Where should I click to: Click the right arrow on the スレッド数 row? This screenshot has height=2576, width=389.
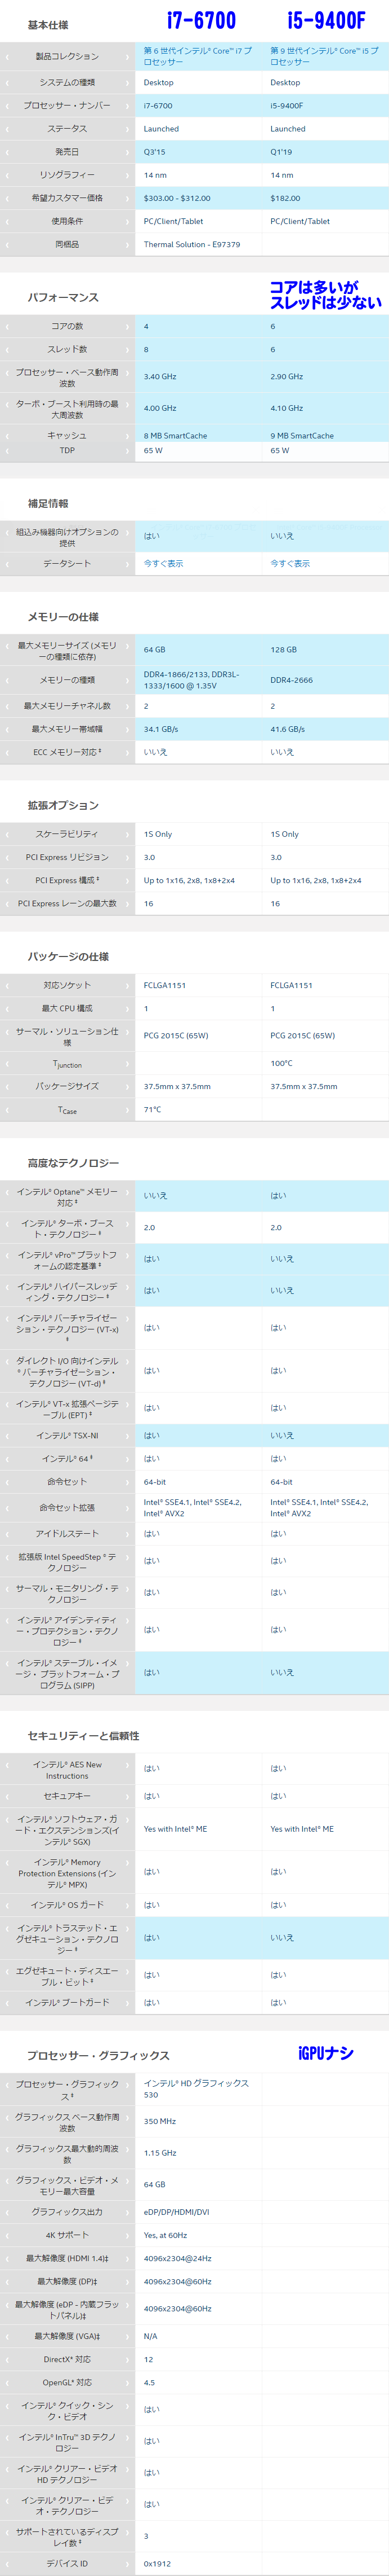pyautogui.click(x=127, y=350)
